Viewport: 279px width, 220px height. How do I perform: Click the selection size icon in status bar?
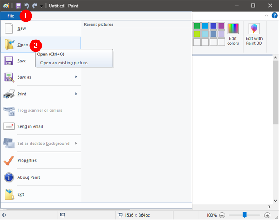pos(62,215)
